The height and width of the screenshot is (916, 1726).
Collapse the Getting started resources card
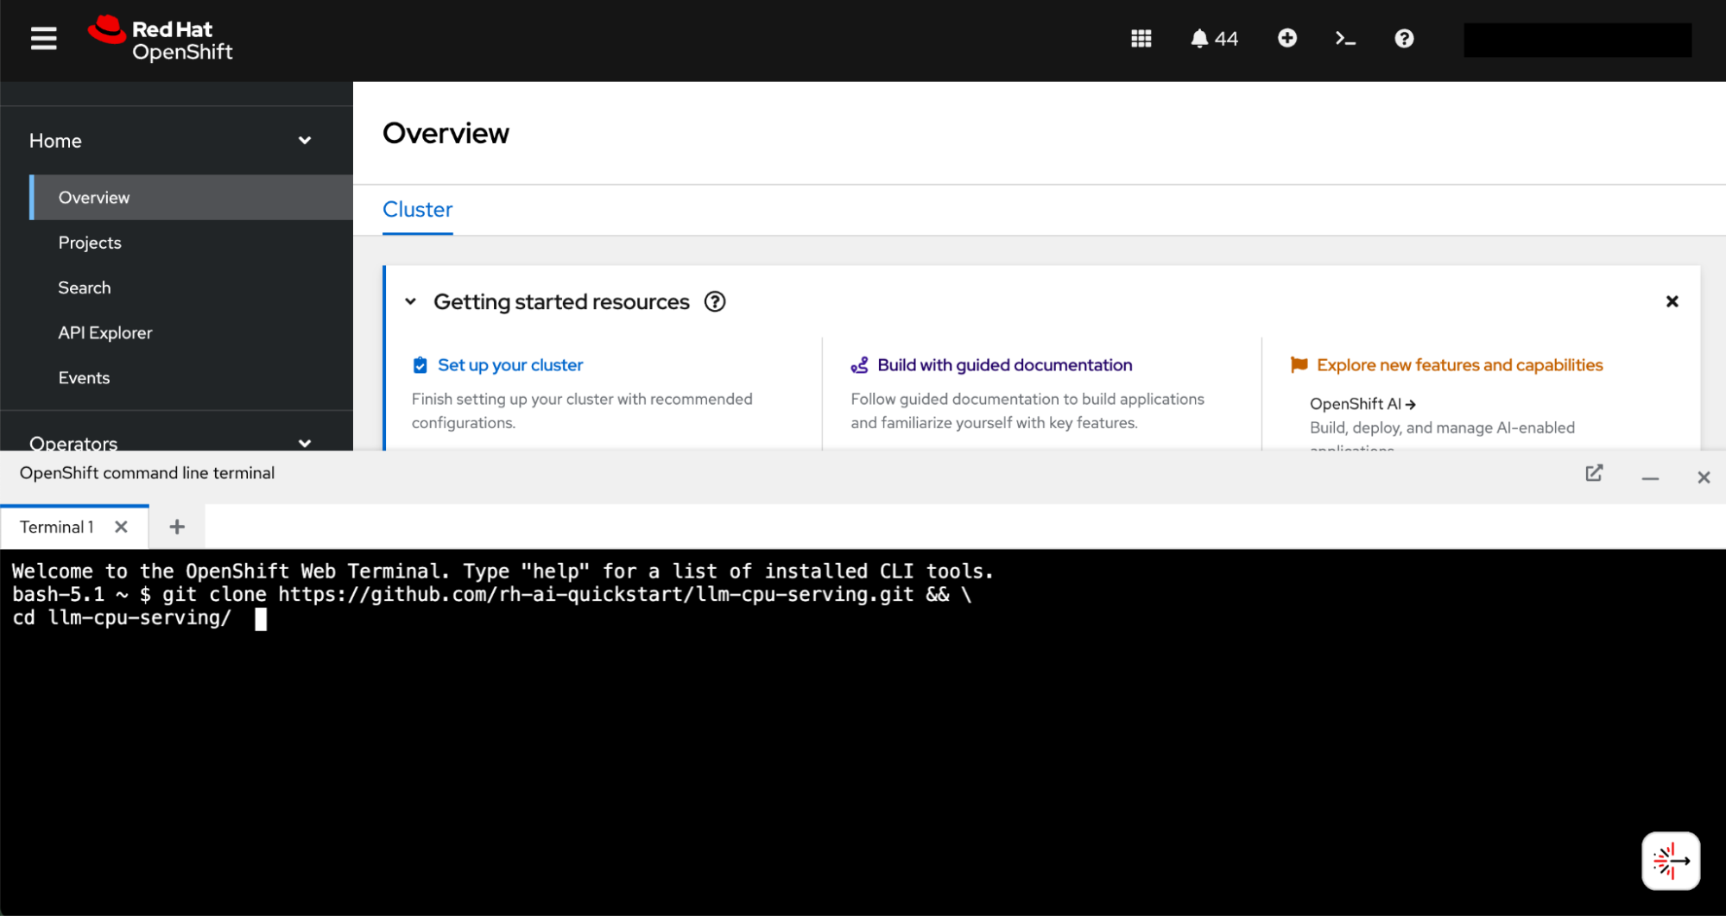[x=411, y=302]
